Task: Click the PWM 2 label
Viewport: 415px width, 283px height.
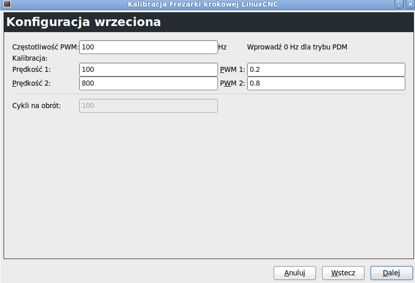Action: coord(233,83)
